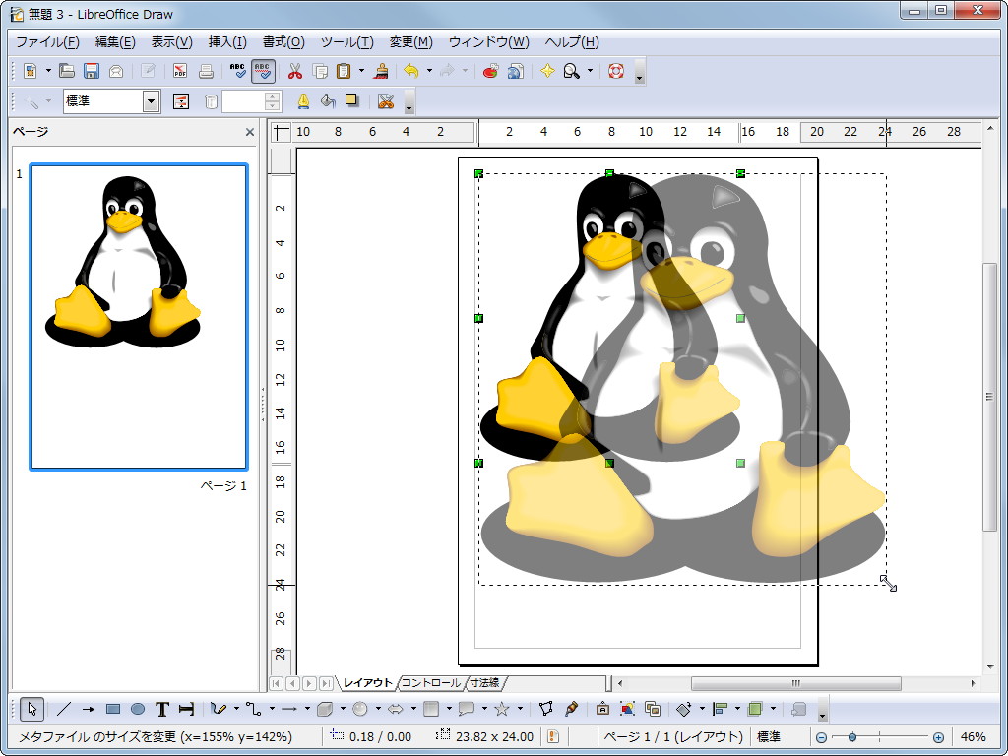Screen dimensions: 1008x756
Task: Toggle Glue Points pin icon
Action: 571,709
